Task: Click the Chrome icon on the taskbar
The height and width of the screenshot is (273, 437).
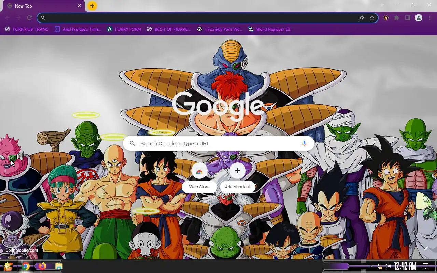Action: pyautogui.click(x=26, y=267)
